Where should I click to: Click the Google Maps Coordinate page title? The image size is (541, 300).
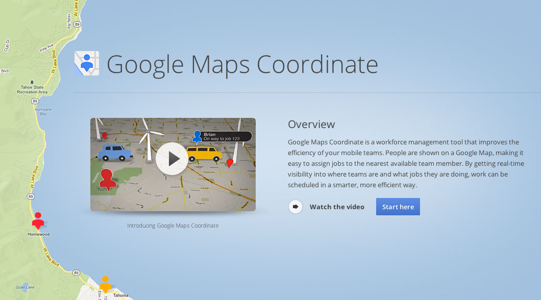point(242,65)
